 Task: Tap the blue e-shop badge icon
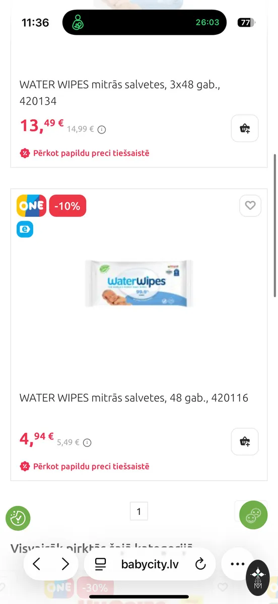pos(25,230)
